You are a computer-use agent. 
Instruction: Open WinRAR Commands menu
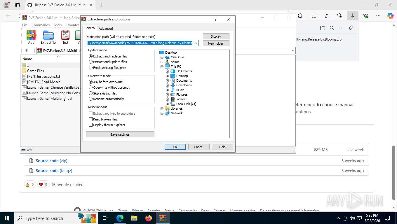coord(41,25)
